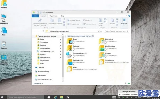Open the Файл tab
The height and width of the screenshot is (99, 160).
tap(35, 16)
